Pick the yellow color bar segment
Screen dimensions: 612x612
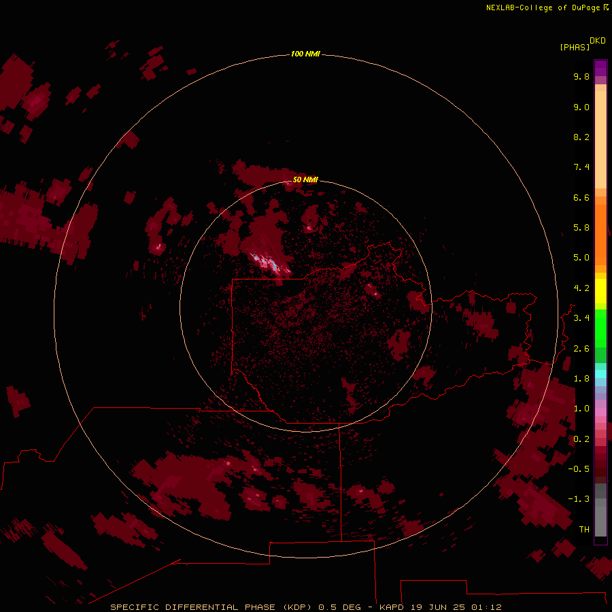point(600,291)
